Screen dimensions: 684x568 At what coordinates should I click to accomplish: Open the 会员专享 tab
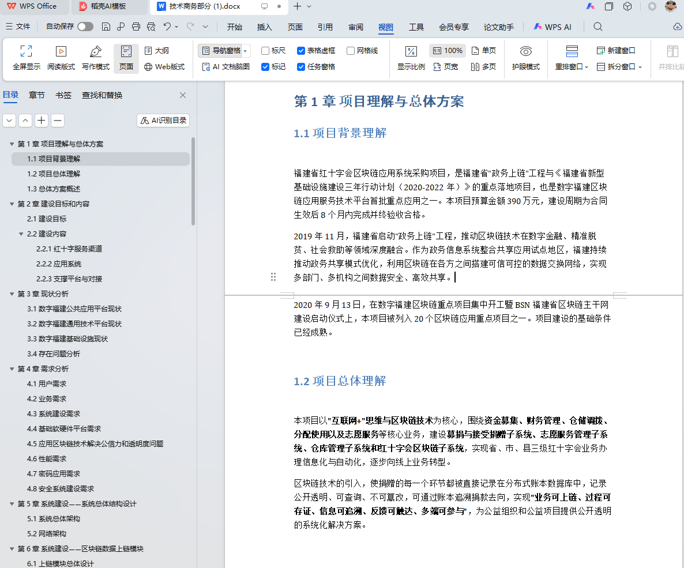coord(454,27)
